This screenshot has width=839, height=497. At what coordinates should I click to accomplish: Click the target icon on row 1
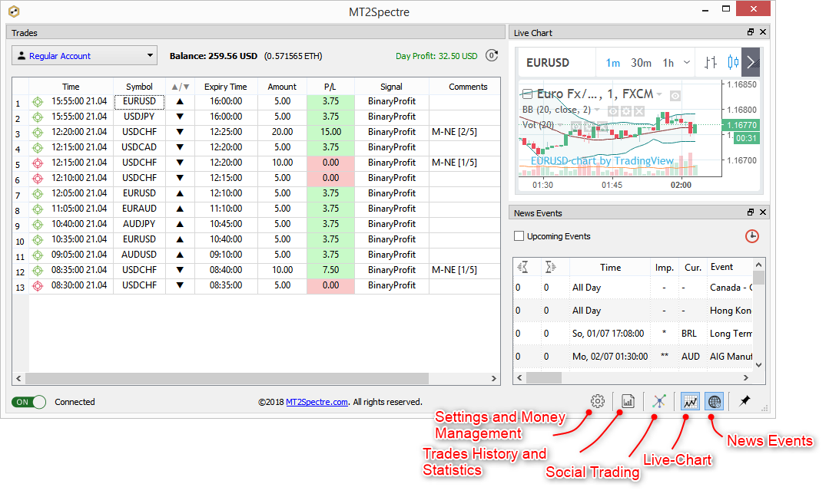coord(38,101)
